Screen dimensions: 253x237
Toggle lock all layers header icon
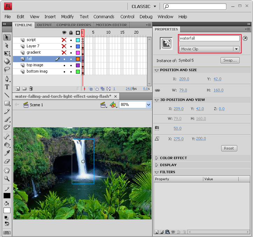pyautogui.click(x=71, y=33)
